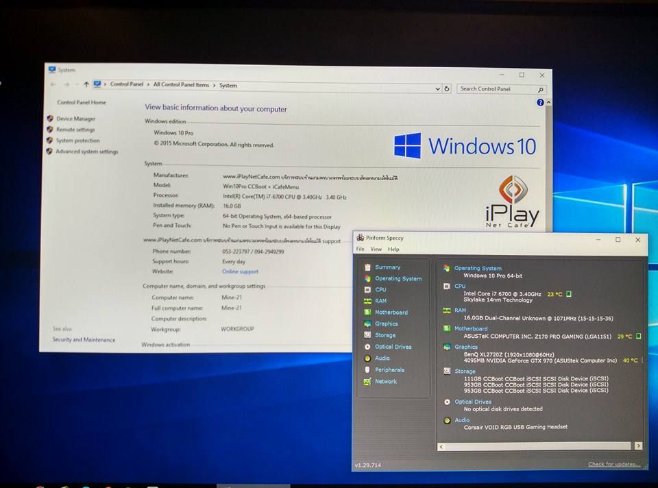Open the Help menu in Speccy

[393, 249]
